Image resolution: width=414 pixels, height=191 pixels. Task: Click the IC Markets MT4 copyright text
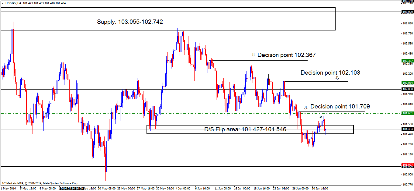click(40, 183)
